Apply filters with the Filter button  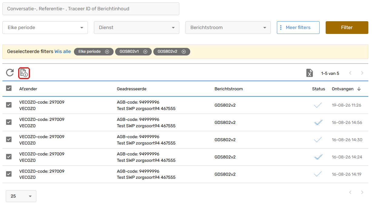pyautogui.click(x=347, y=28)
